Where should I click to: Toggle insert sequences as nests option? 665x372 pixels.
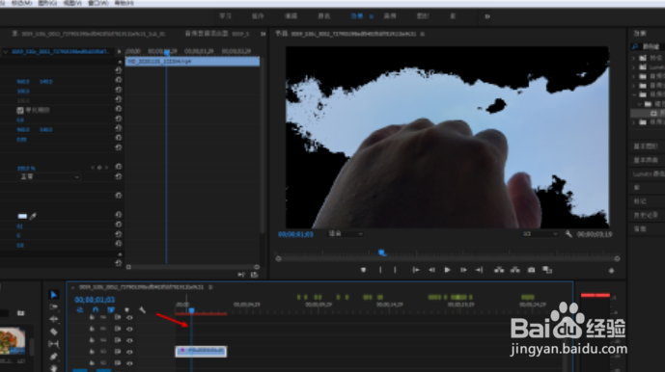pos(80,310)
